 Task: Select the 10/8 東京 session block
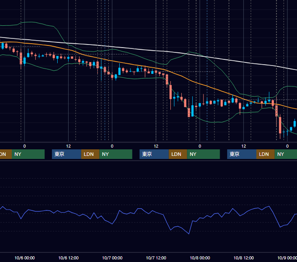tap(242, 154)
